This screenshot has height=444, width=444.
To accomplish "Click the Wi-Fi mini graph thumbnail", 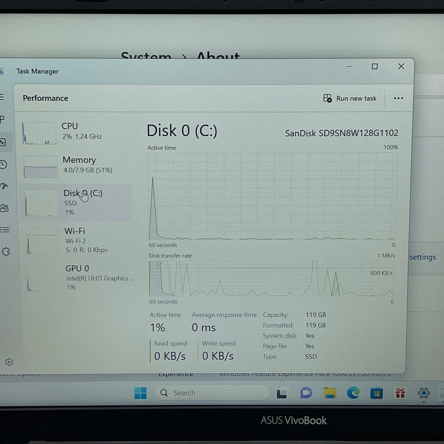I will pos(42,241).
